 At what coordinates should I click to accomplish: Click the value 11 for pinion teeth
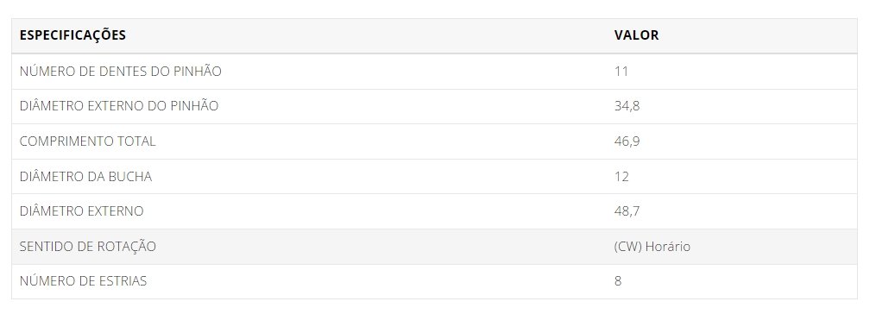621,72
